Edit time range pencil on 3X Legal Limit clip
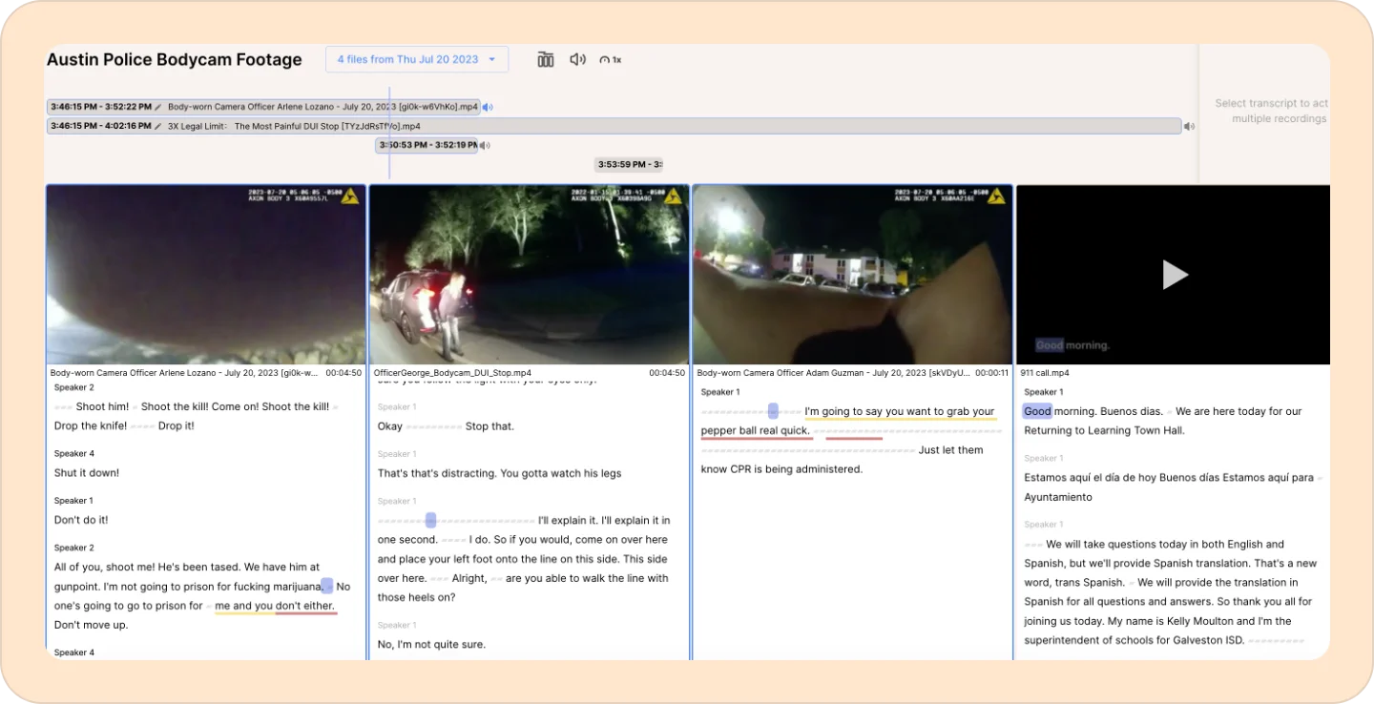The width and height of the screenshot is (1374, 704). point(158,126)
